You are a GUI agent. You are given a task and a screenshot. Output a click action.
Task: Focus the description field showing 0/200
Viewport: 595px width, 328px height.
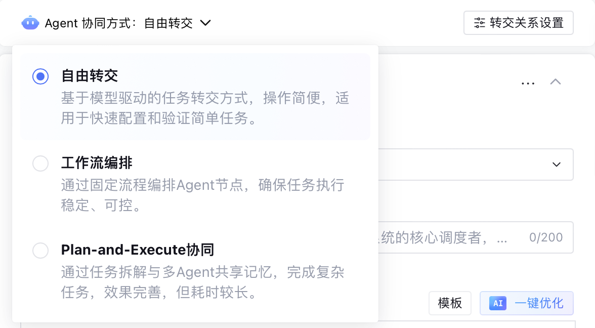(476, 237)
